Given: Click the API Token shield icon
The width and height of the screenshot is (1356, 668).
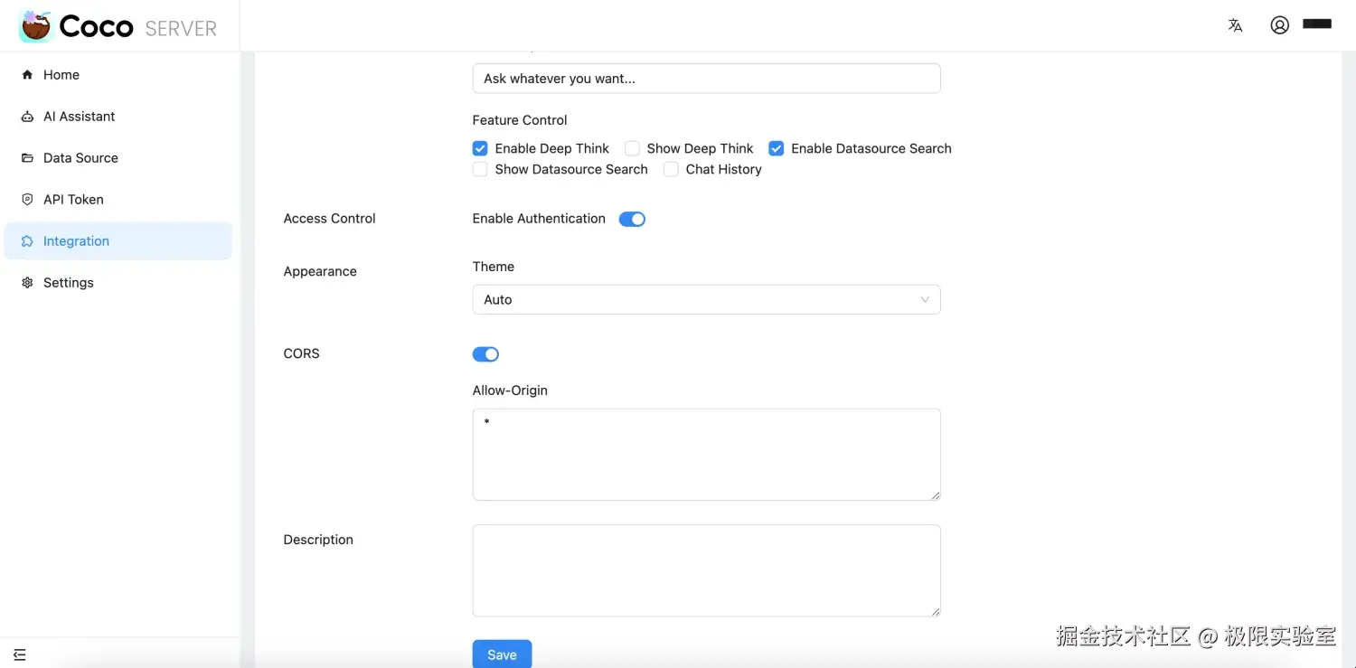Looking at the screenshot, I should coord(27,200).
